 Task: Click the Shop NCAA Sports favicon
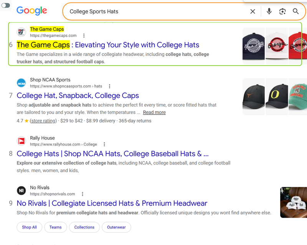coord(21,83)
